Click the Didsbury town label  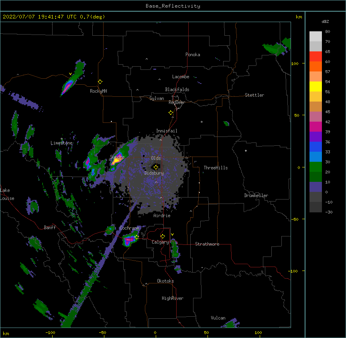(x=154, y=173)
